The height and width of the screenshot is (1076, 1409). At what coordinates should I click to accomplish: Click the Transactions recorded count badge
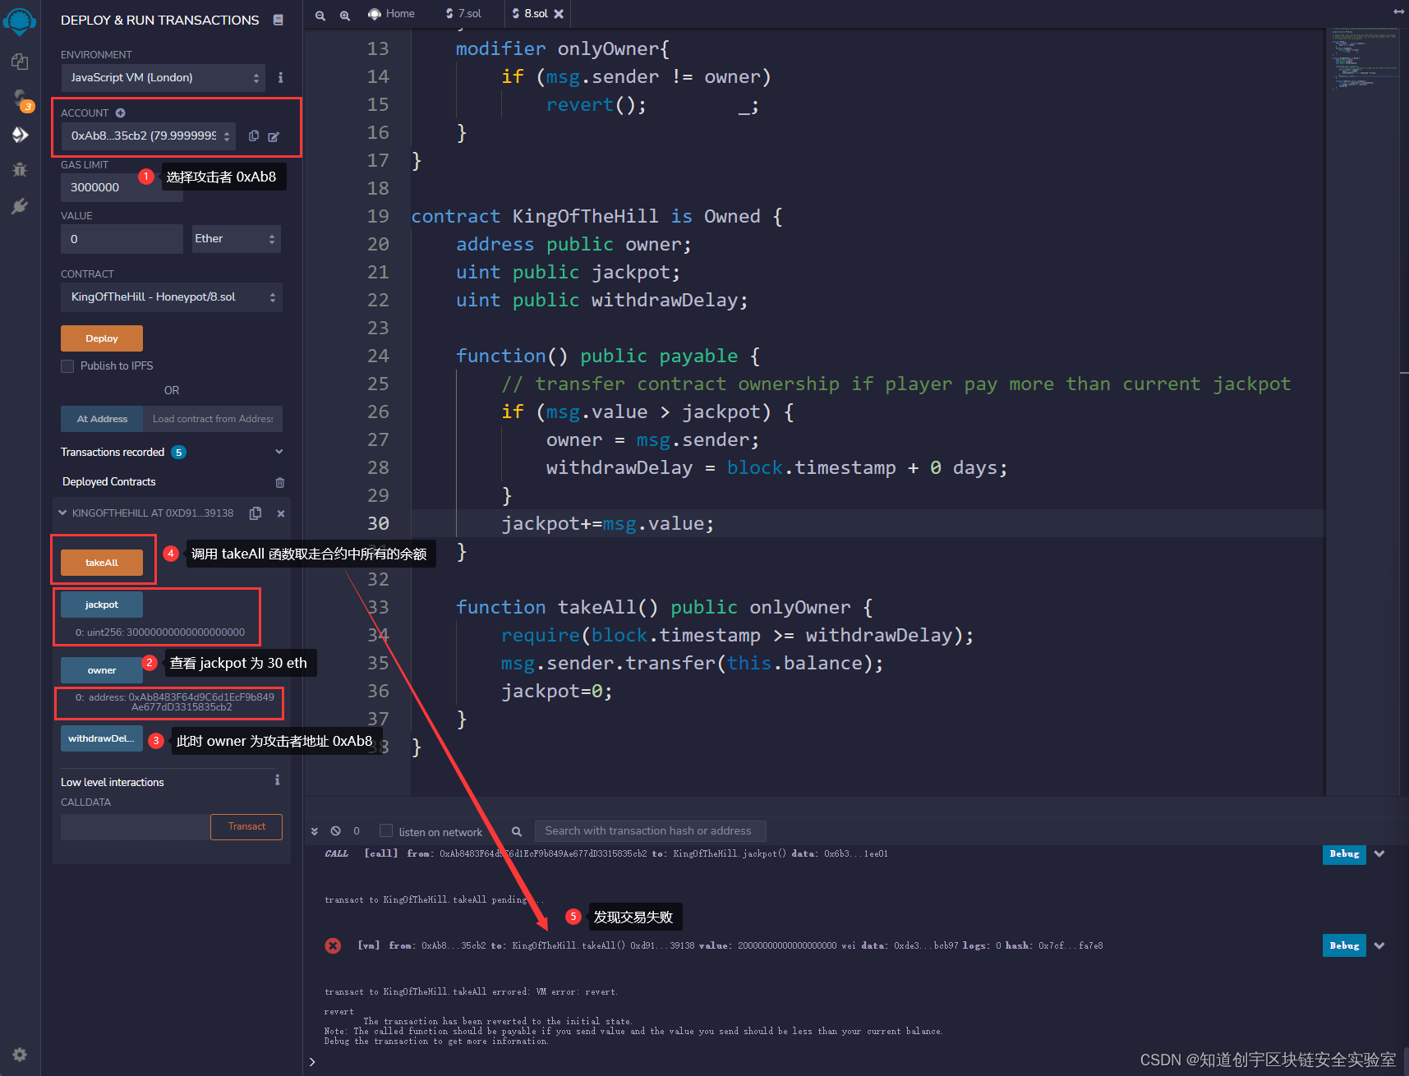pos(178,453)
